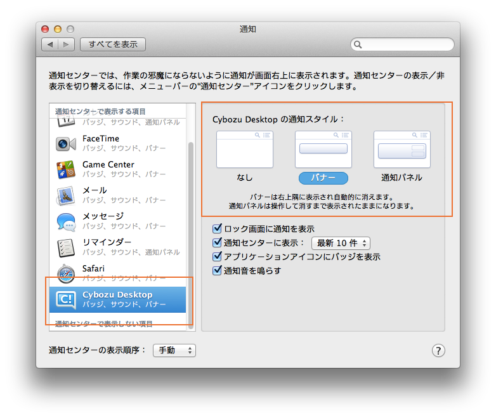
Task: Click the partially visible calendar icon
Action: pos(66,122)
